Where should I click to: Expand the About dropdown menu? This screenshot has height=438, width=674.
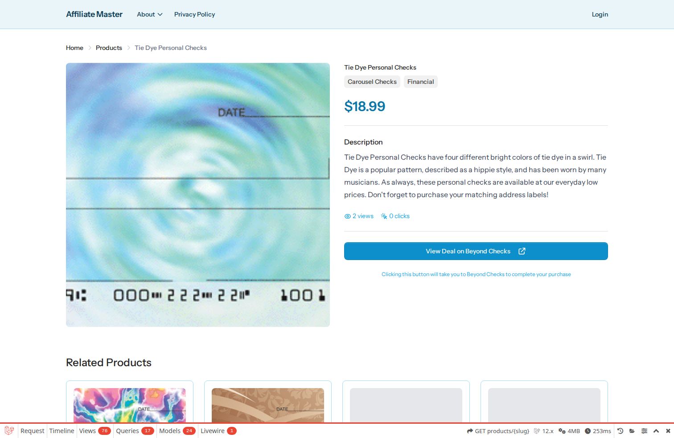click(149, 14)
